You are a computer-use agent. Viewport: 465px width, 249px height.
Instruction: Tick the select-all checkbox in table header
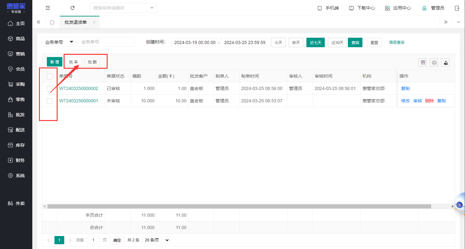point(50,76)
